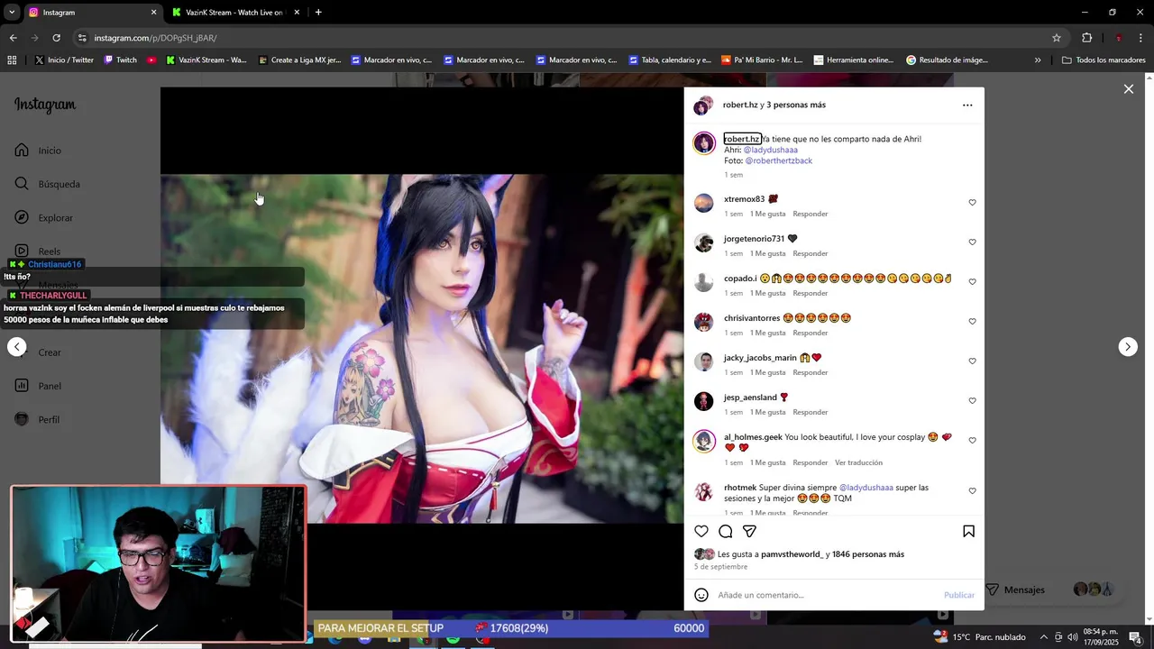
Task: Go to next post with right arrow
Action: point(1128,347)
